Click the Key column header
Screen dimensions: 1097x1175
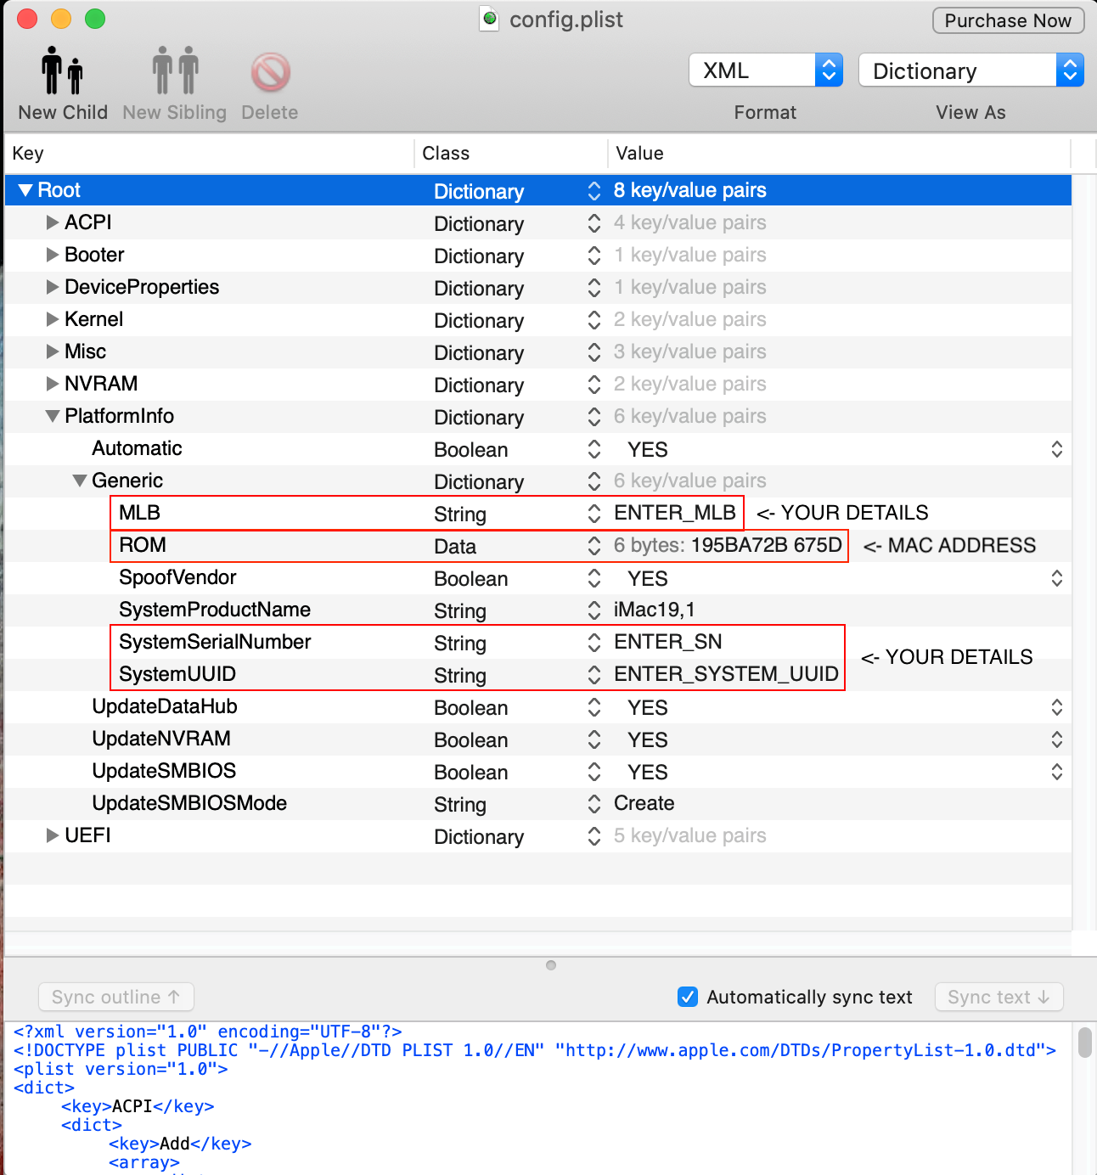[28, 154]
